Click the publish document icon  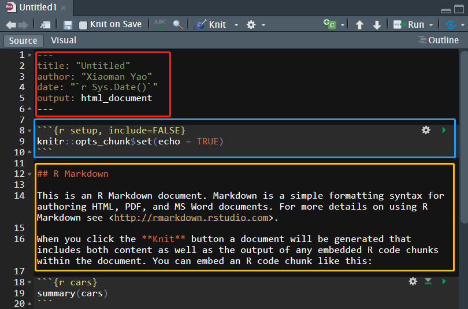click(x=451, y=25)
